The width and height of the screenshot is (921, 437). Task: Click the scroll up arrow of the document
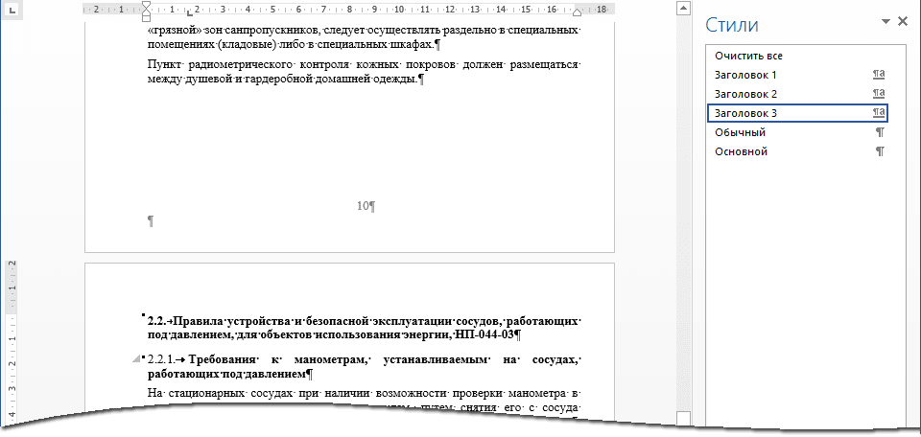pyautogui.click(x=683, y=10)
